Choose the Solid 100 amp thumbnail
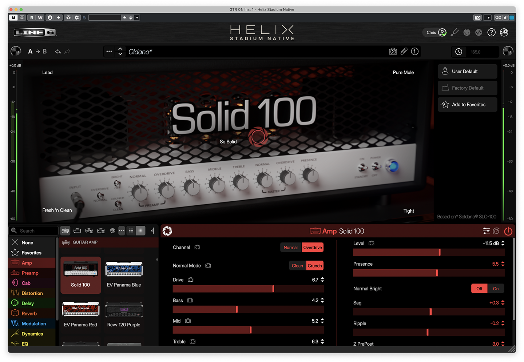The width and height of the screenshot is (524, 362). tap(81, 275)
